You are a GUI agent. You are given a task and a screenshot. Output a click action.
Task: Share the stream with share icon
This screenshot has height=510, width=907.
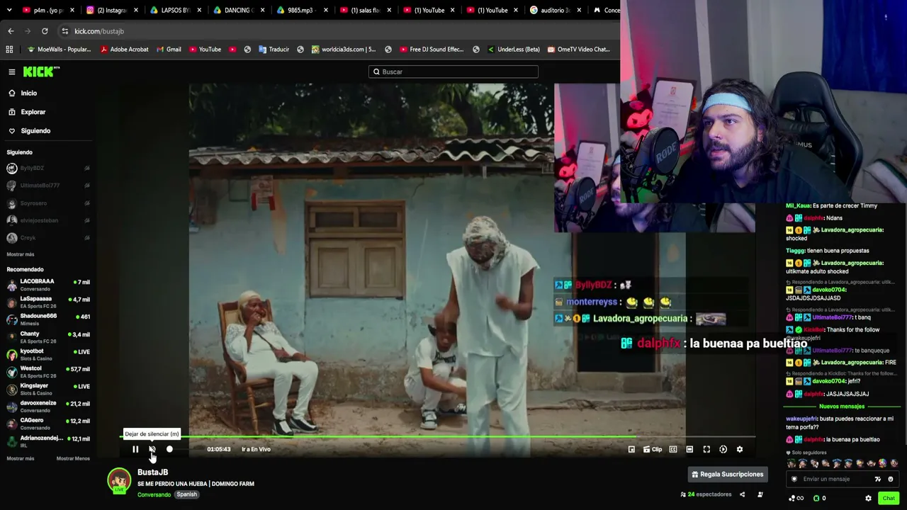tap(742, 494)
